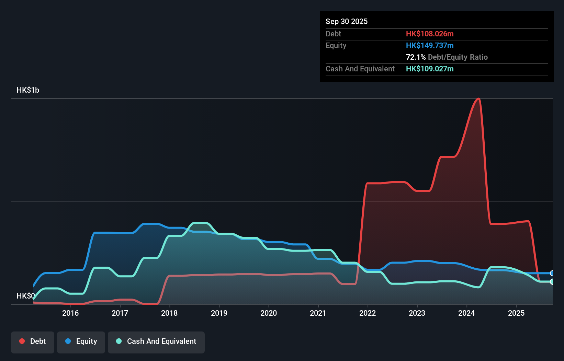Click the 2018 x-axis label
The image size is (564, 361).
point(169,313)
